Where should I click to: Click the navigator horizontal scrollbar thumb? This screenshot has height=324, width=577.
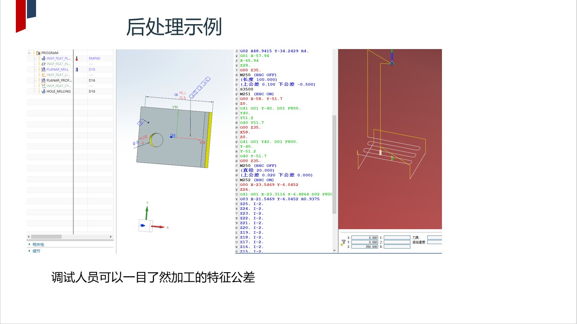coord(46,237)
